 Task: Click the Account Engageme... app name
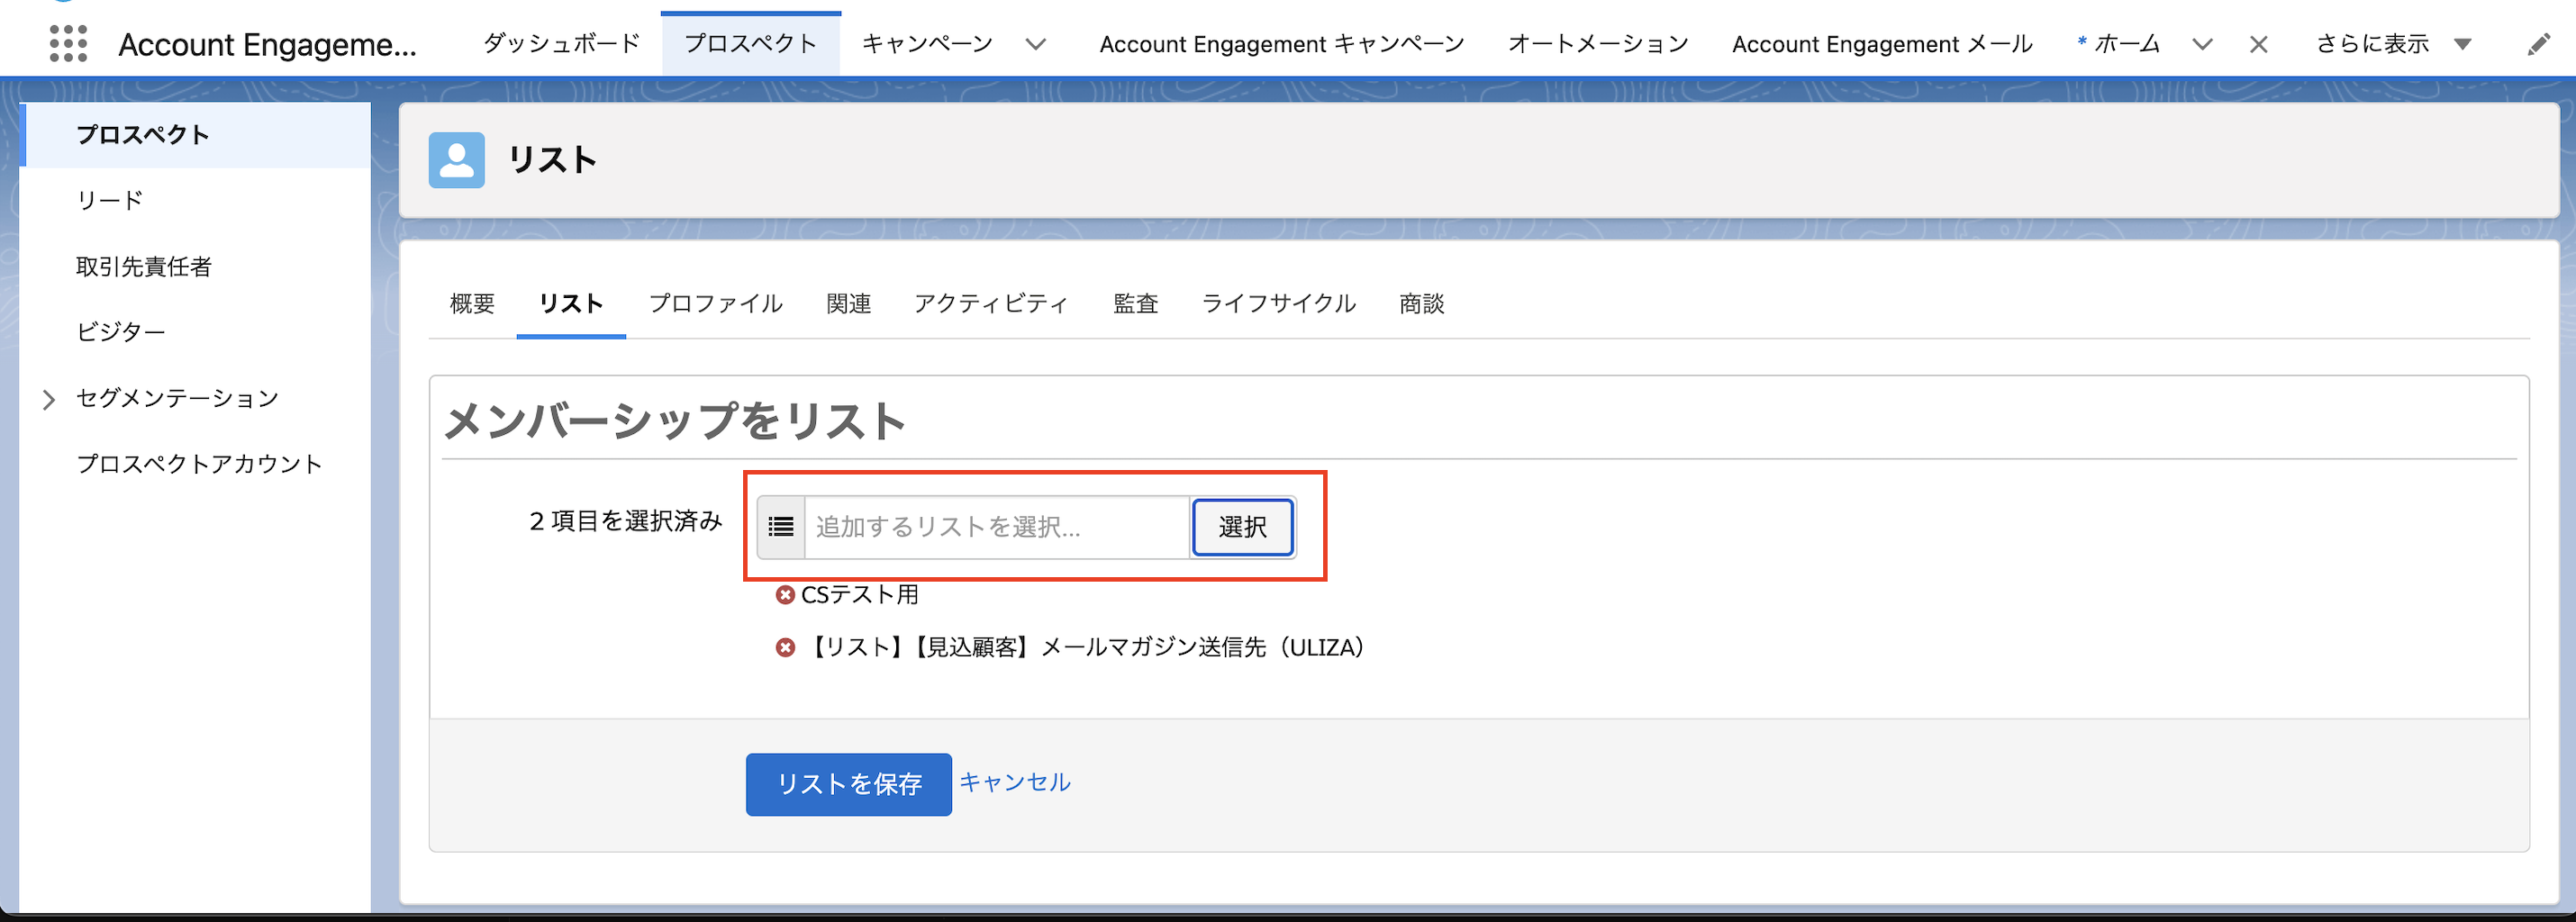point(267,45)
